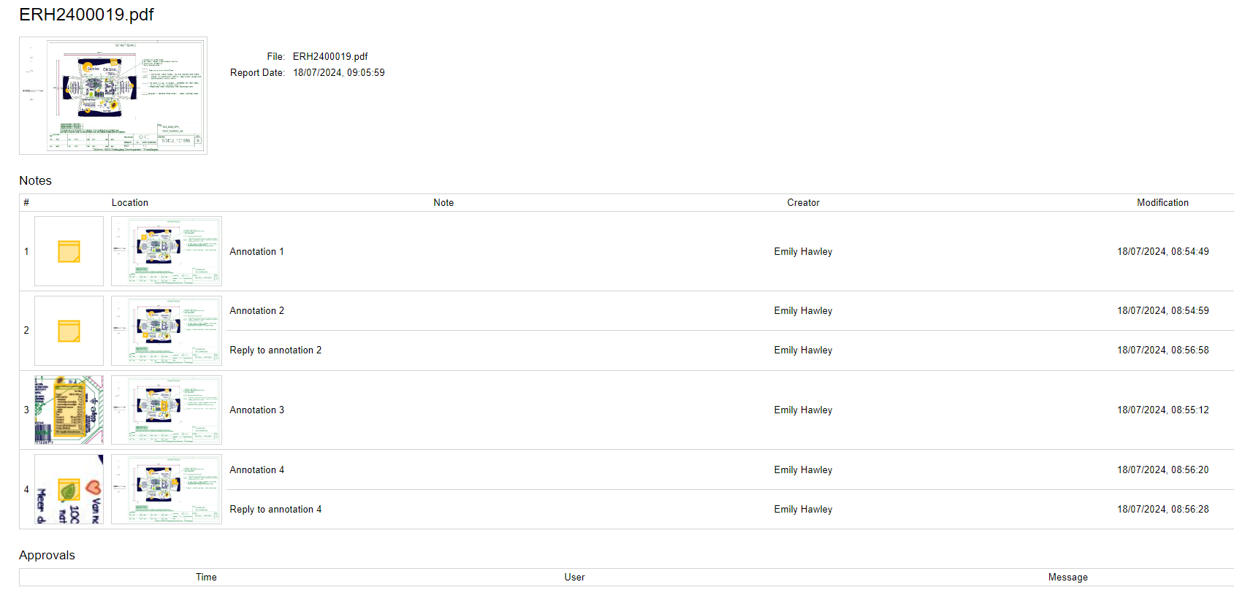Viewport: 1234px width, 598px height.
Task: Select the Annotation 1 note text
Action: coord(256,251)
